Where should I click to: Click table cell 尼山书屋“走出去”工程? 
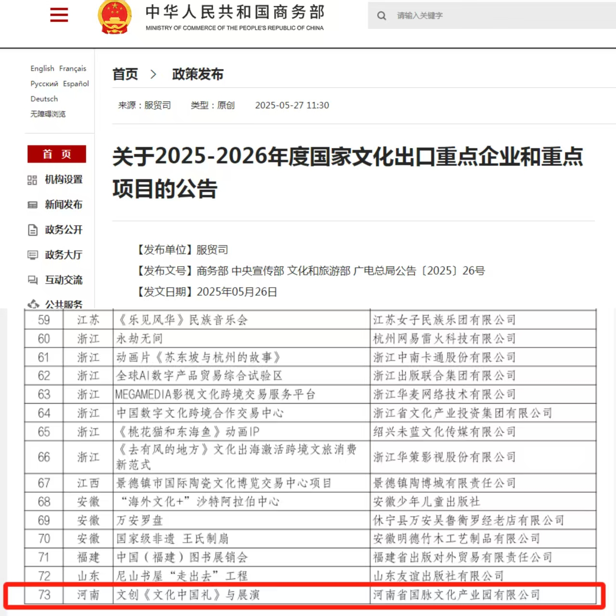pos(242,576)
